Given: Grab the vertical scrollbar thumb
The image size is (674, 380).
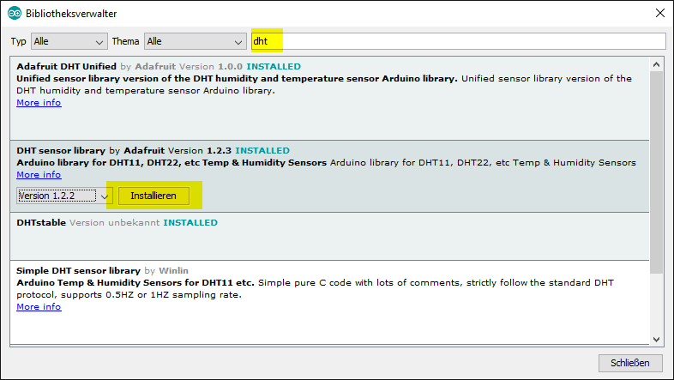Looking at the screenshot, I should pos(657,172).
